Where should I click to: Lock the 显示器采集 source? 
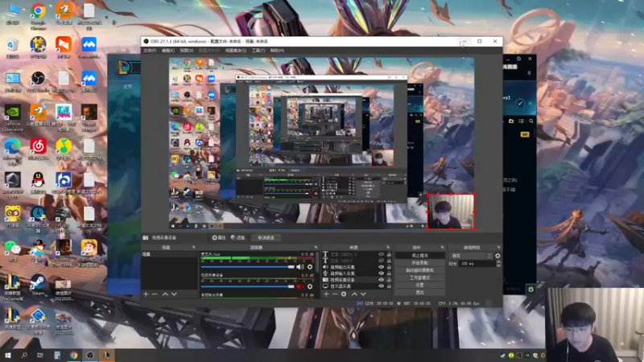[x=389, y=286]
